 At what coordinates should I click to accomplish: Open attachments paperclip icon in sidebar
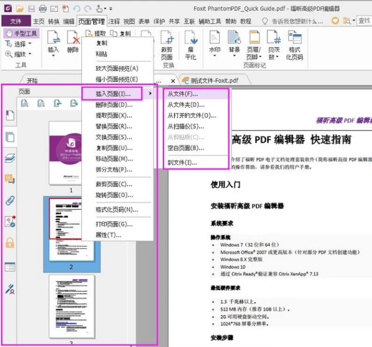coord(10,201)
